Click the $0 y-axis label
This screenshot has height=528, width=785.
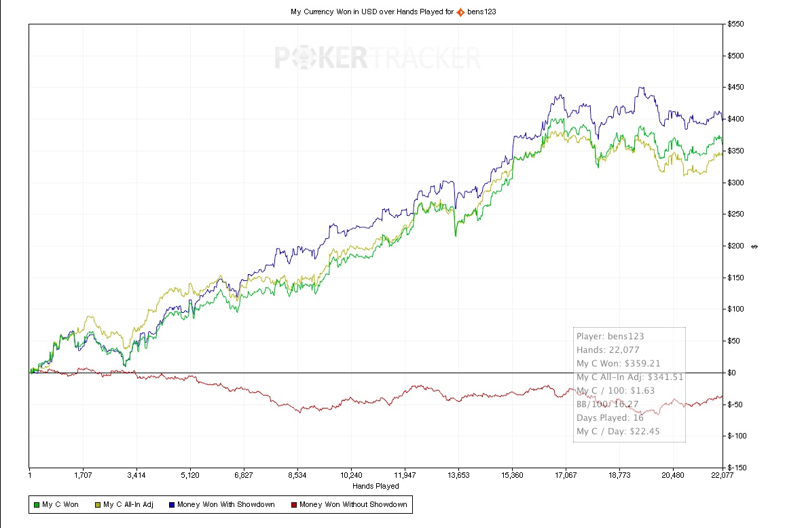[x=731, y=373]
